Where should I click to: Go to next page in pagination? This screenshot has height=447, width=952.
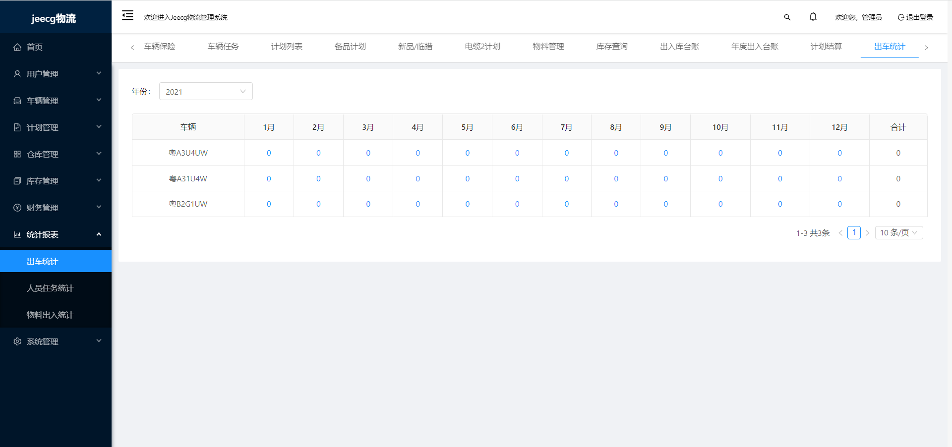(867, 233)
